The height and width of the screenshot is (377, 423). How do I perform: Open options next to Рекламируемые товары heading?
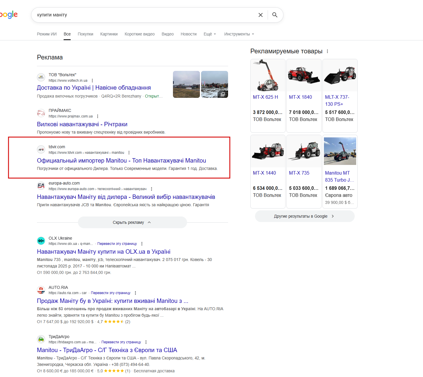click(327, 51)
